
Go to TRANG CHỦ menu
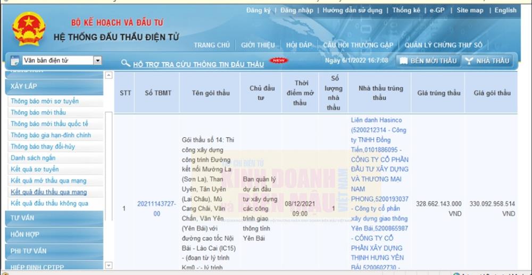coord(212,45)
